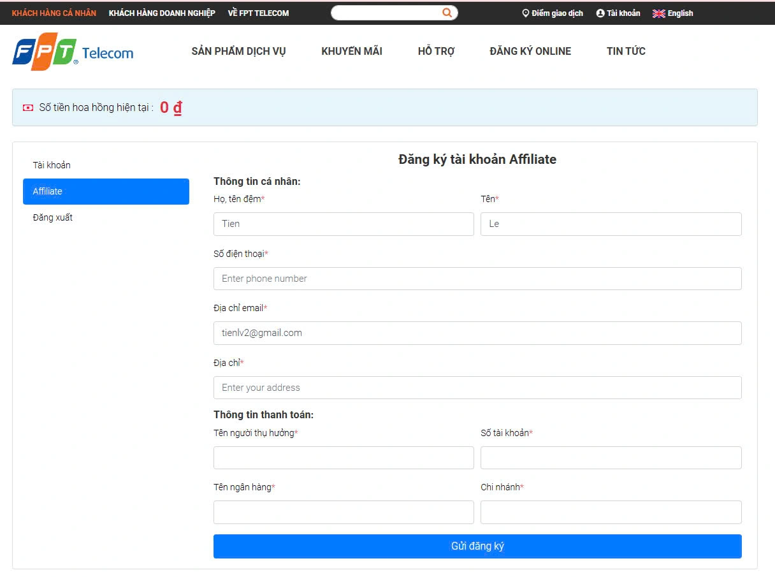Open the SẢN PHẨM DỊCH VỤ menu

tap(239, 51)
